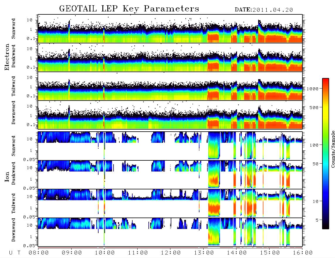The image size is (335, 258).
Task: Click the Electron 'Dawnward' panel label
Action: (x=13, y=113)
